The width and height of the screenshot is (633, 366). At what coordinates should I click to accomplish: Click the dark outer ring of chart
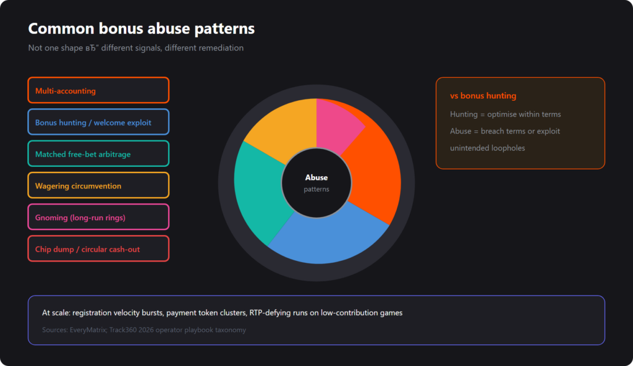point(316,91)
